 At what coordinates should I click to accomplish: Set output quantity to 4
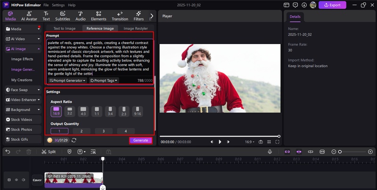click(x=126, y=131)
